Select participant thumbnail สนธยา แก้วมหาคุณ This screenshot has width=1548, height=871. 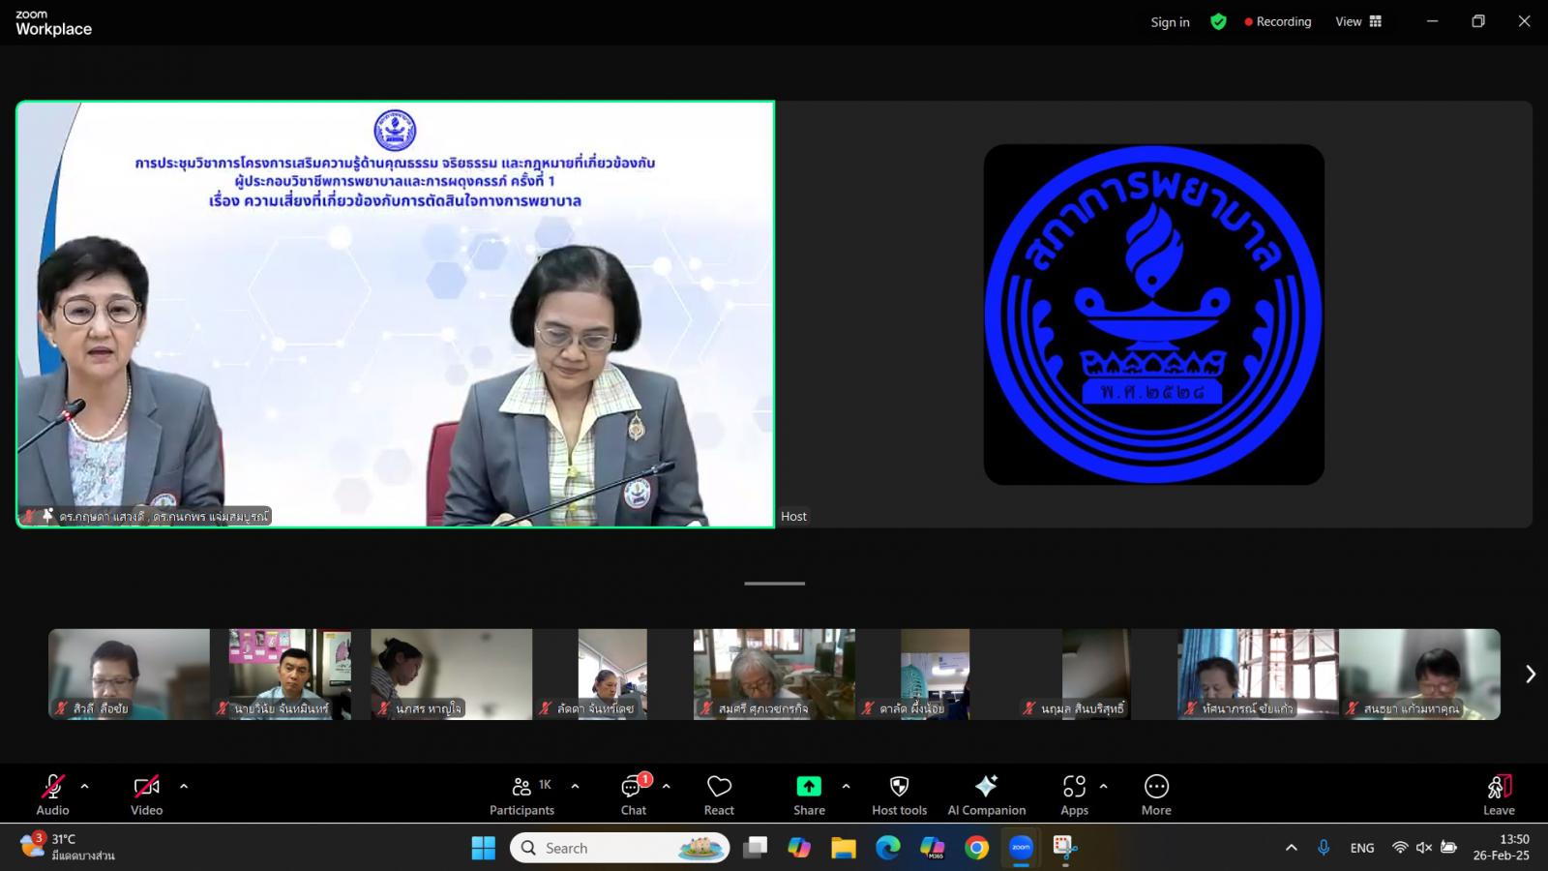tap(1419, 674)
